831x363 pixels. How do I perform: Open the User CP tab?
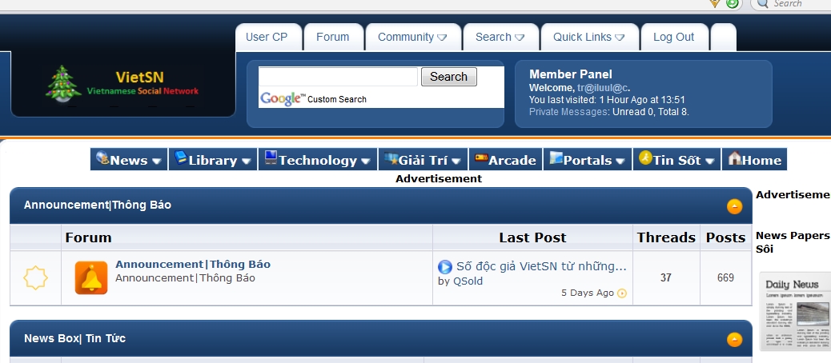267,37
